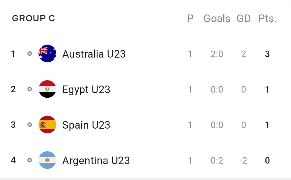Viewport: 291px width, 180px height.
Task: Click the GD column header
Action: tap(244, 19)
